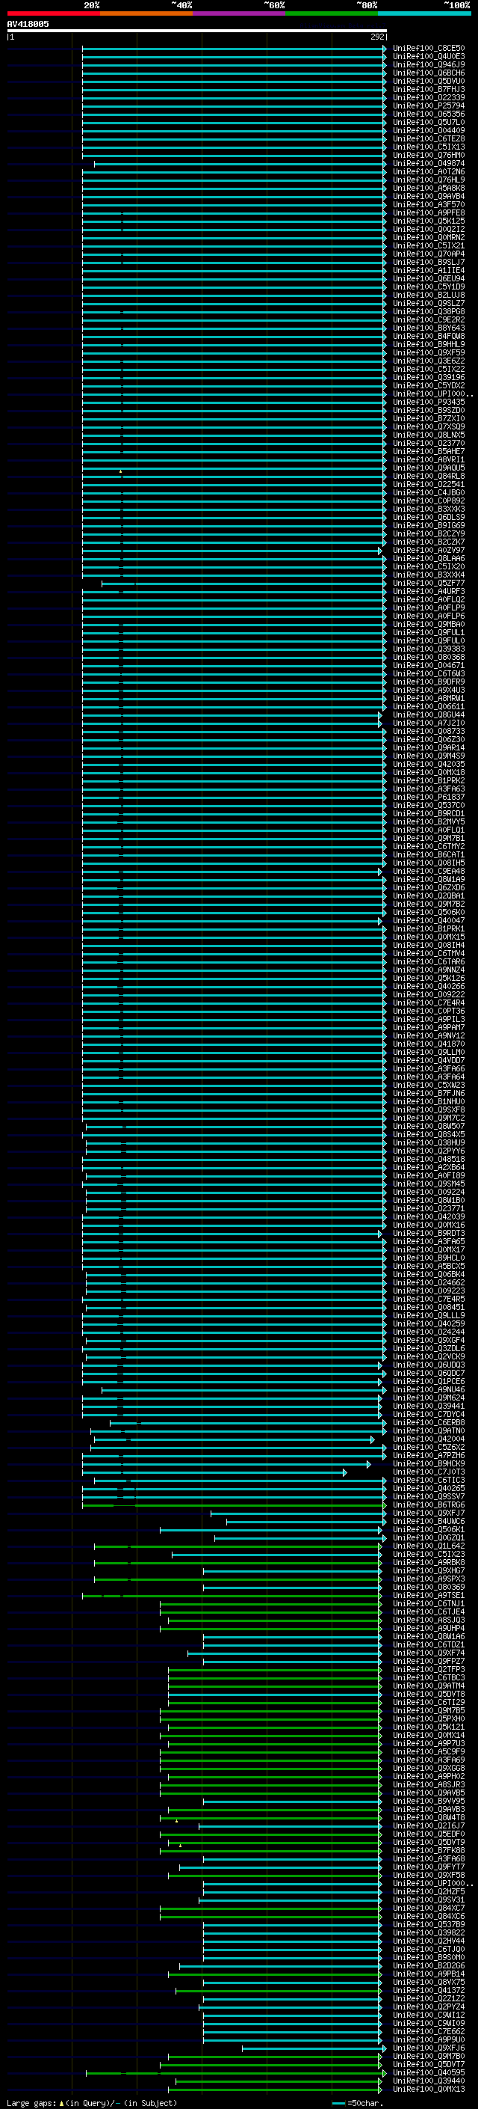The image size is (478, 2109).
Task: Select hit UniRef100_B7FK88
Action: coord(429,1850)
